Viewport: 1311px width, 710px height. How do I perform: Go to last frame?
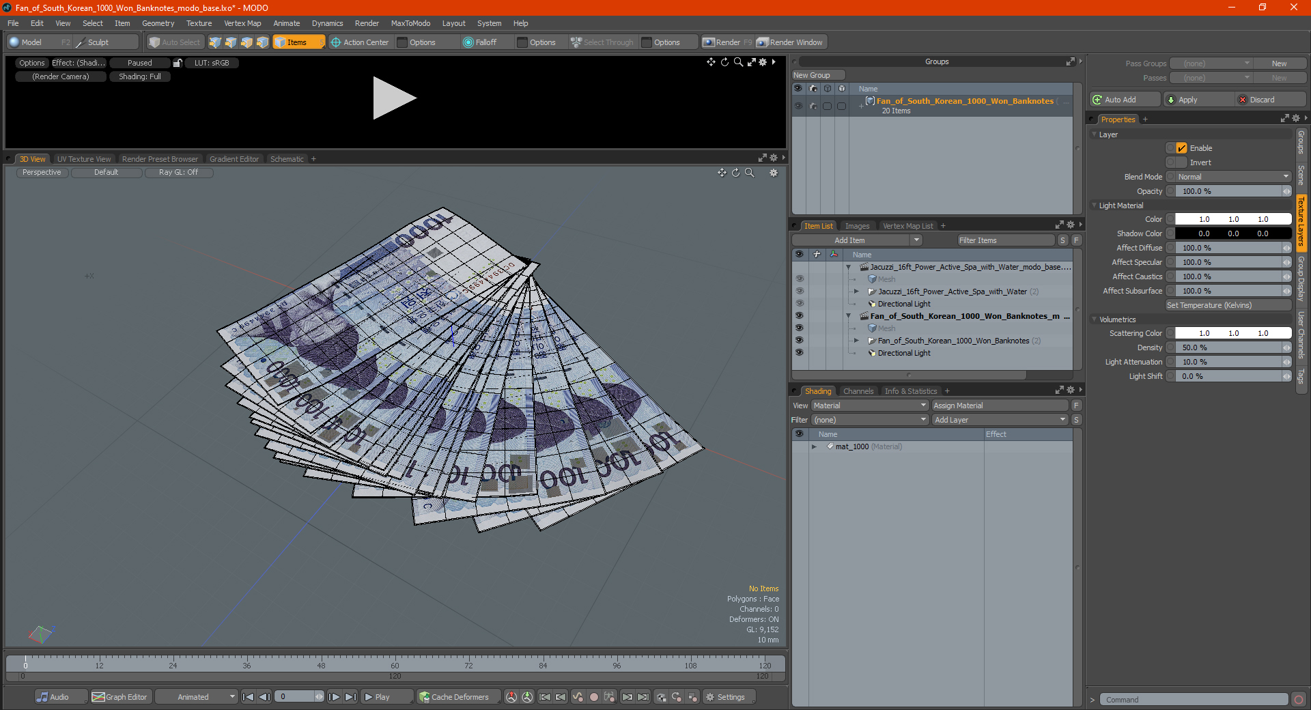tap(350, 697)
